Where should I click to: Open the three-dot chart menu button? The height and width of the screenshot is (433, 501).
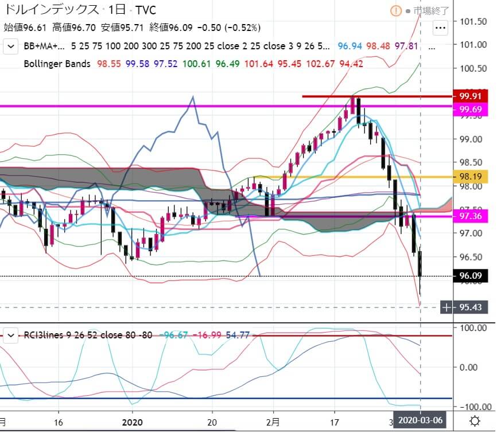(440, 28)
